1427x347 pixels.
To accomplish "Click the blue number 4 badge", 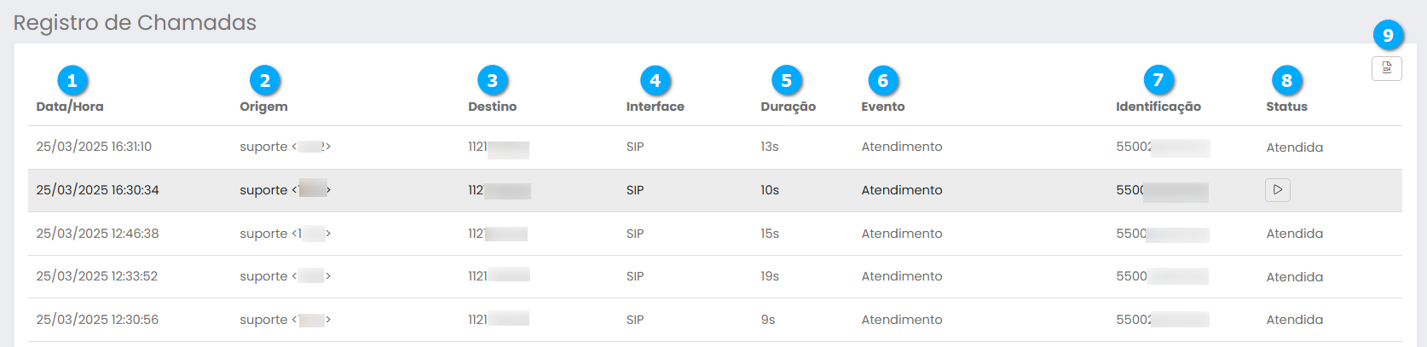I will pos(656,81).
